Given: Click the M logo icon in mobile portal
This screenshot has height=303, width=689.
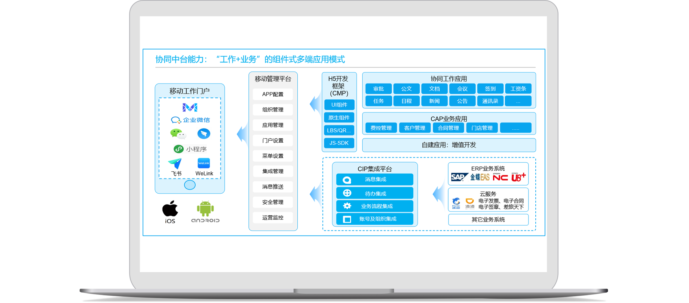Looking at the screenshot, I should 190,107.
